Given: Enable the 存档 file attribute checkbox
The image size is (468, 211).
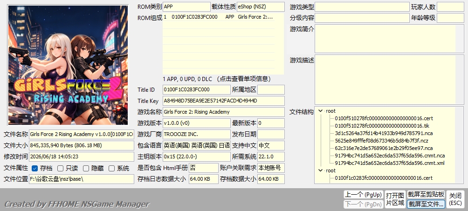Looking at the screenshot, I should (x=34, y=168).
